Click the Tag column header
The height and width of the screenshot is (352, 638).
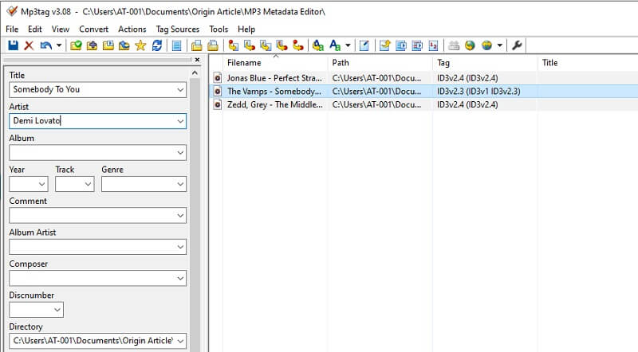point(444,62)
